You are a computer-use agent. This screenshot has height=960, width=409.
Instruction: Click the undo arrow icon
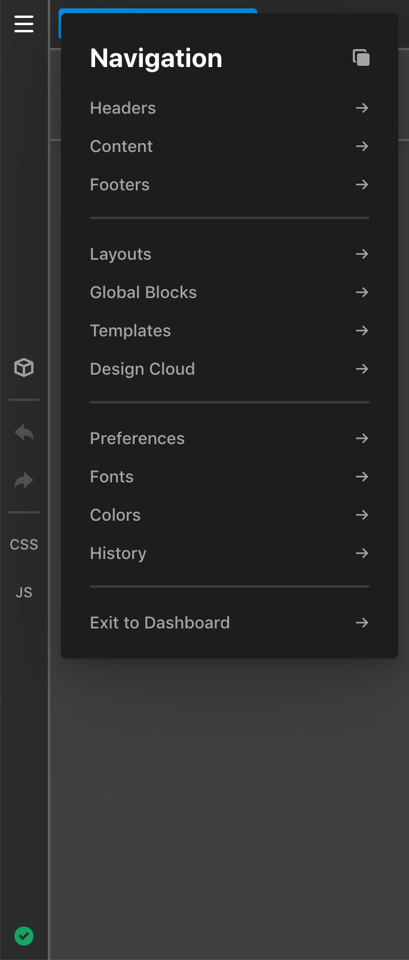click(23, 432)
